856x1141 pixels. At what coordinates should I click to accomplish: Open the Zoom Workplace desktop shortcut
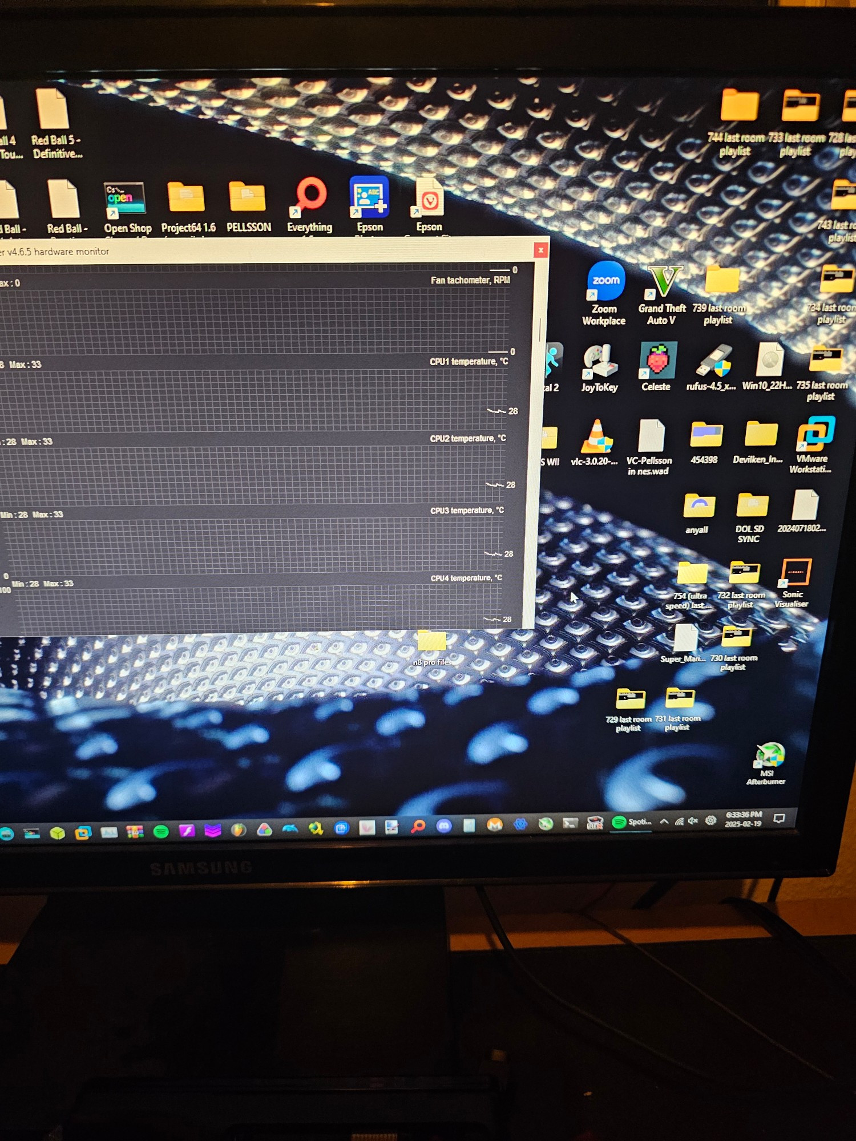(605, 293)
